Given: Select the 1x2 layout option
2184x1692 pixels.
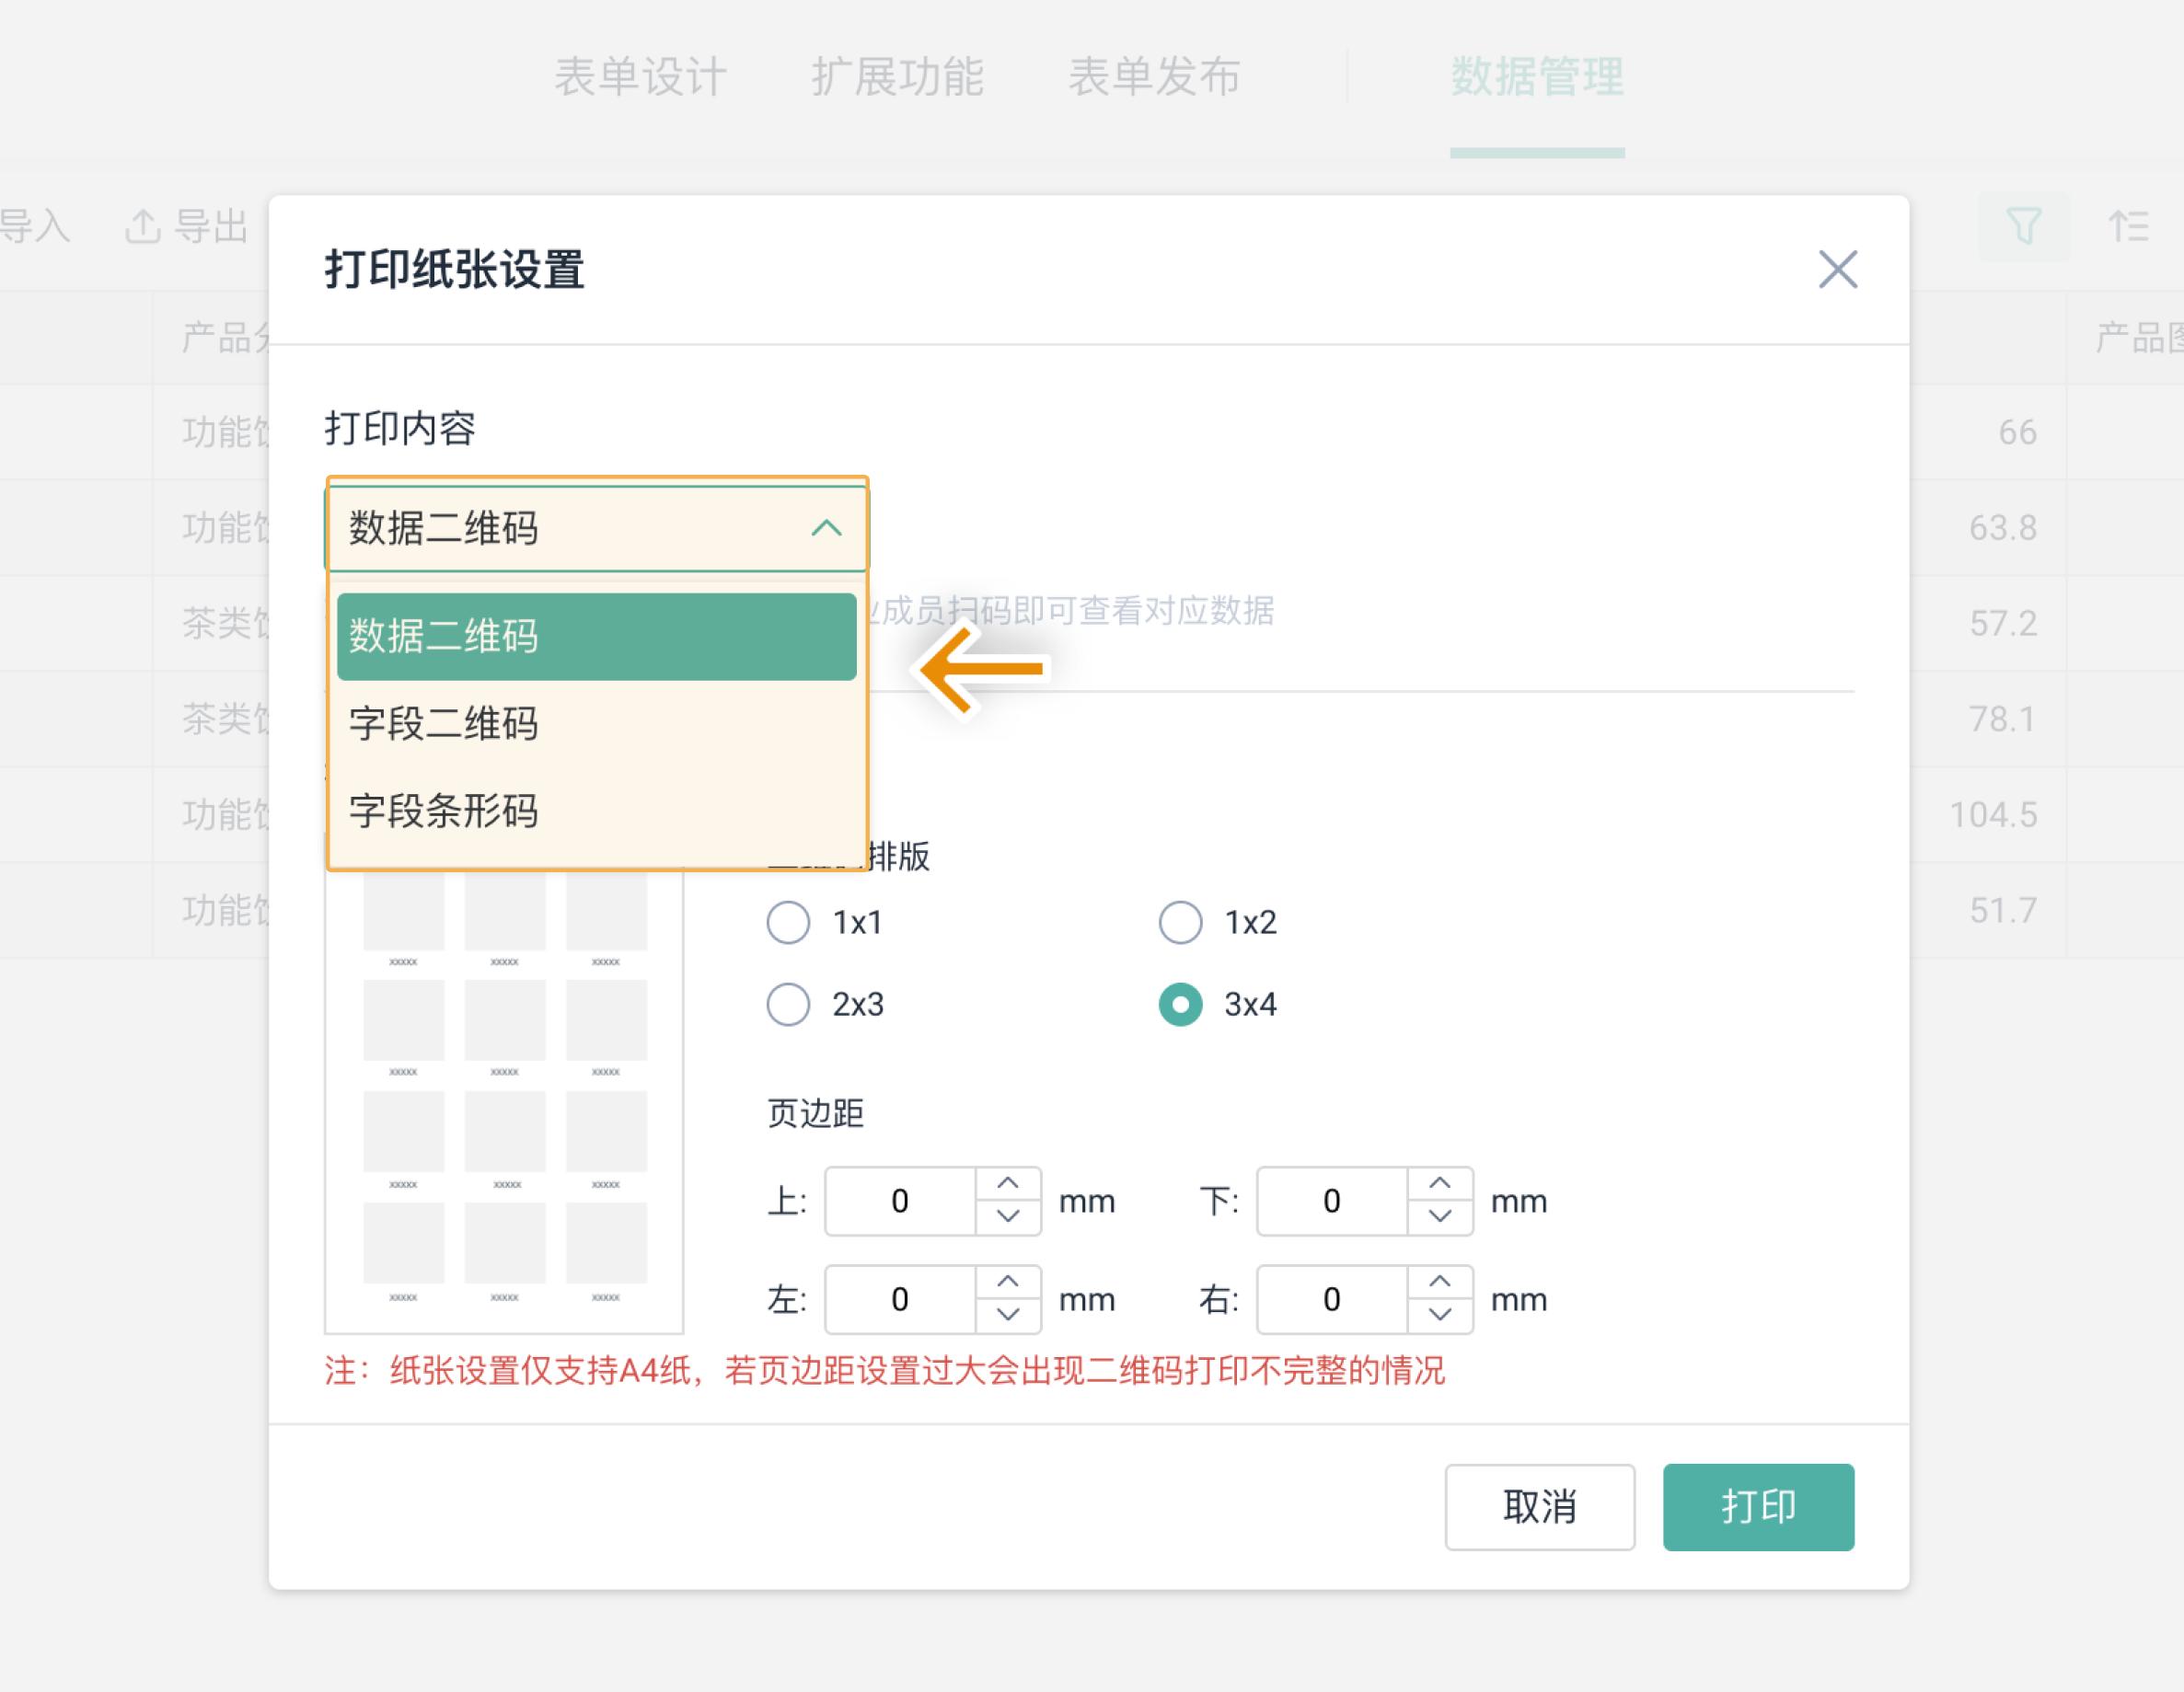Looking at the screenshot, I should [x=1181, y=923].
